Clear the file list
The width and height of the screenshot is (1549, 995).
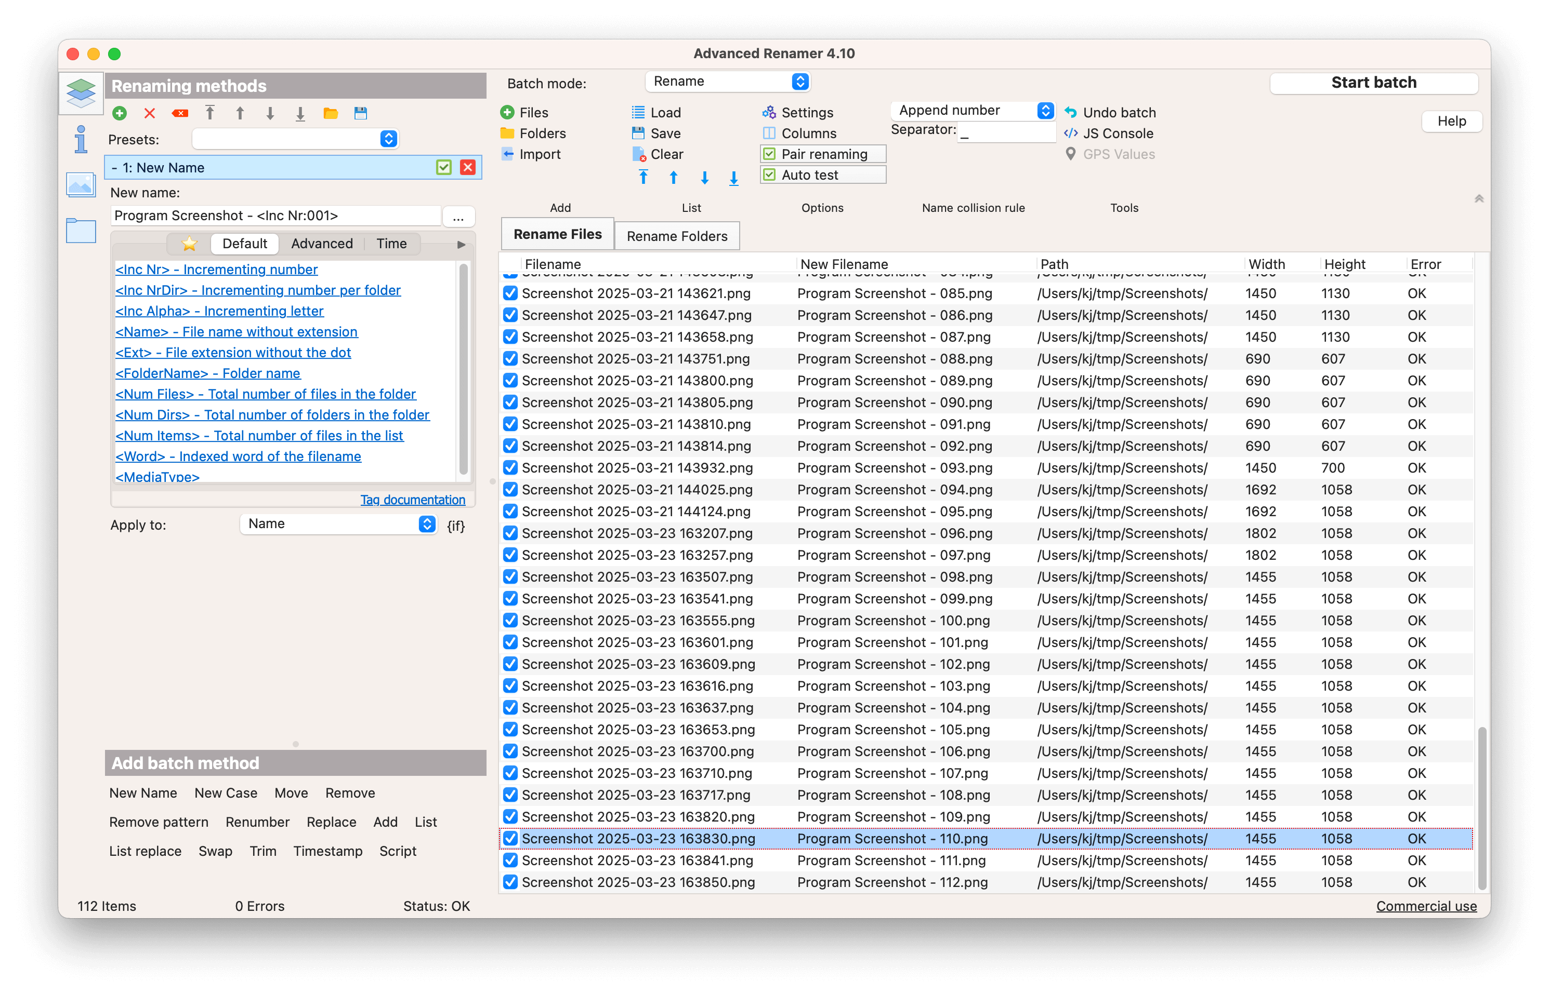click(x=657, y=154)
